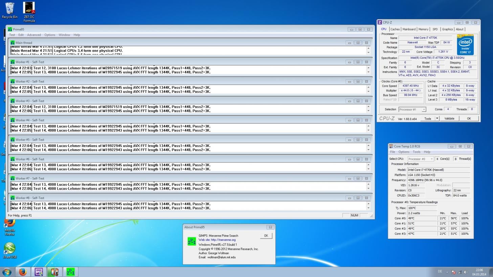Click the network signal tray icon
493x277 pixels.
pyautogui.click(x=460, y=272)
